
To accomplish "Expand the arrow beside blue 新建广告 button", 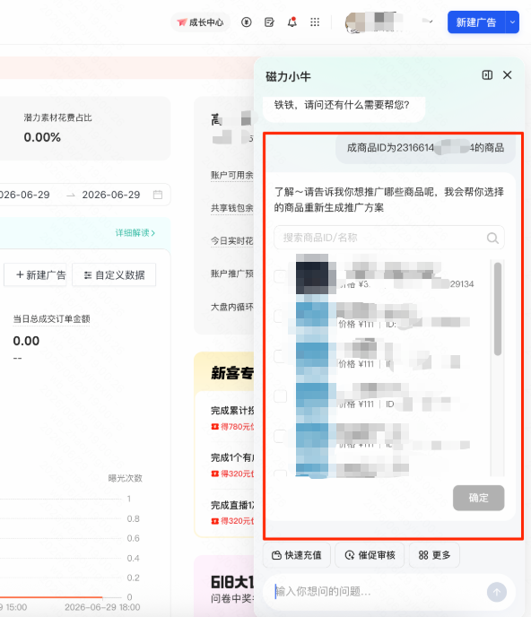I will (x=512, y=22).
